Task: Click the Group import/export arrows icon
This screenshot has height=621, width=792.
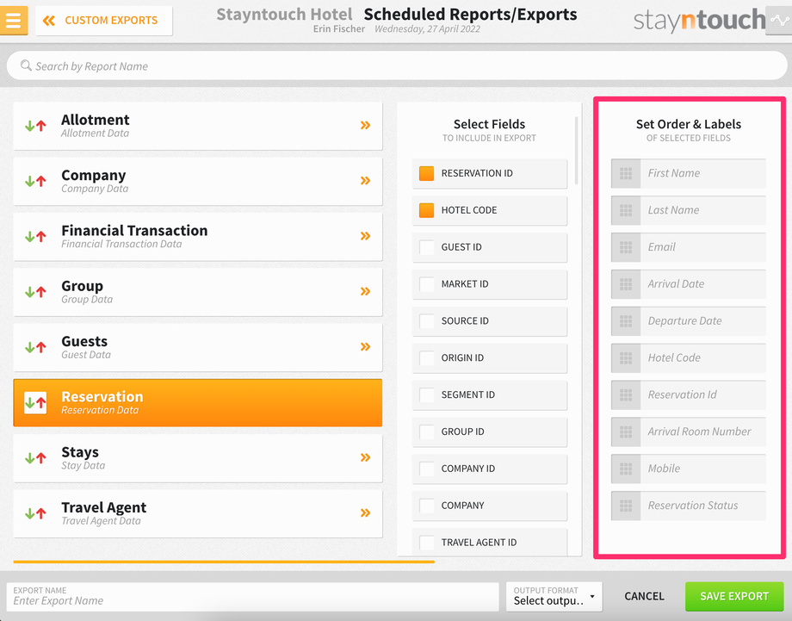Action: pos(35,292)
